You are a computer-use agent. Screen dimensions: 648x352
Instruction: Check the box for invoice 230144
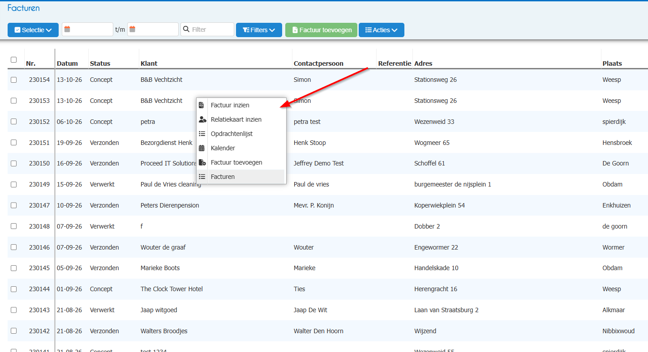pyautogui.click(x=13, y=289)
